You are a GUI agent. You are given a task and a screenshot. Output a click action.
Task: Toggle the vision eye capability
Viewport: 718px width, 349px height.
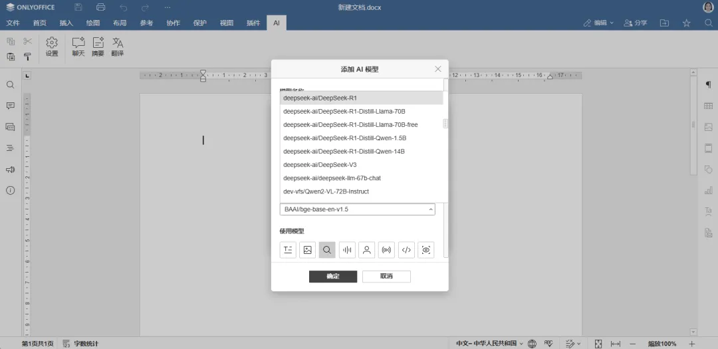426,250
